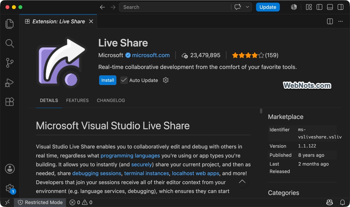Open the Run and Debug view
350x207 pixels.
(9, 83)
